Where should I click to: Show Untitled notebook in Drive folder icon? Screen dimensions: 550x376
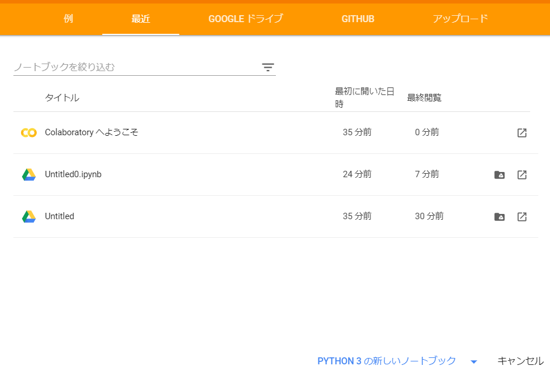[x=499, y=217]
